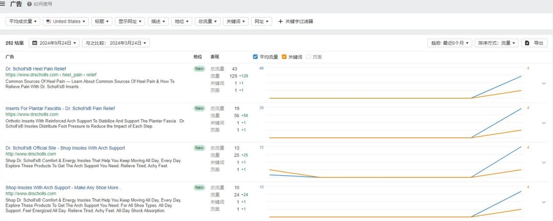The width and height of the screenshot is (553, 221).
Task: Open the 标题 filter dropdown
Action: 102,21
